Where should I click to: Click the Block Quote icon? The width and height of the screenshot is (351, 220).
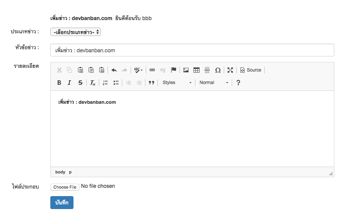click(151, 83)
